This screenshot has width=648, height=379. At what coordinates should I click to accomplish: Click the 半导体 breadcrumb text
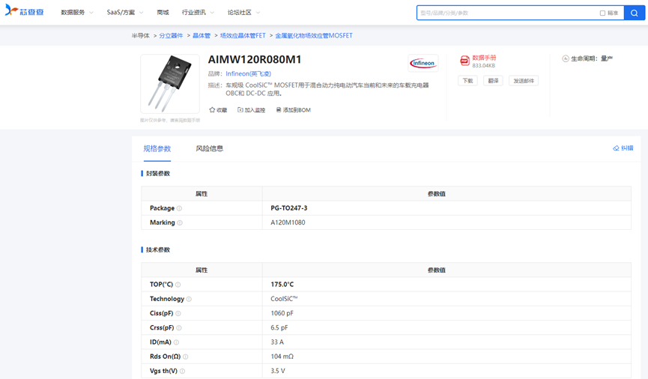click(141, 35)
